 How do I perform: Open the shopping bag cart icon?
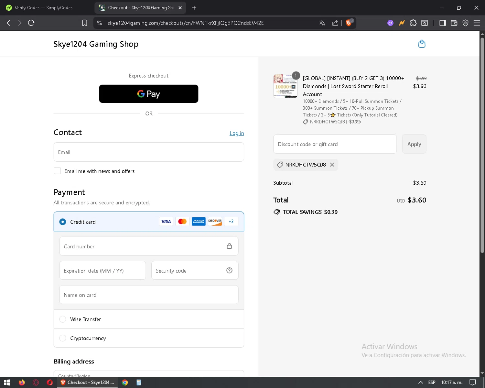point(422,44)
